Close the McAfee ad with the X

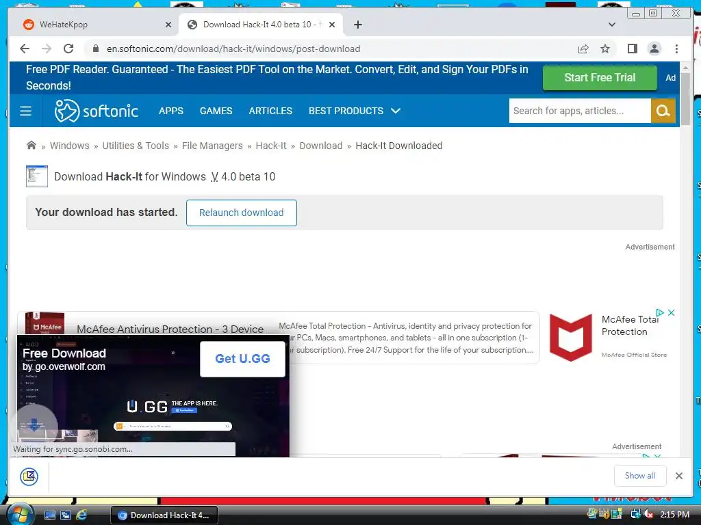[x=671, y=312]
